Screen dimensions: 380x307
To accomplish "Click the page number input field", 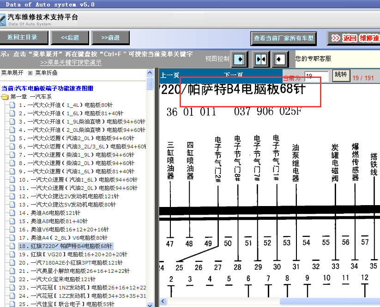I will (x=316, y=77).
